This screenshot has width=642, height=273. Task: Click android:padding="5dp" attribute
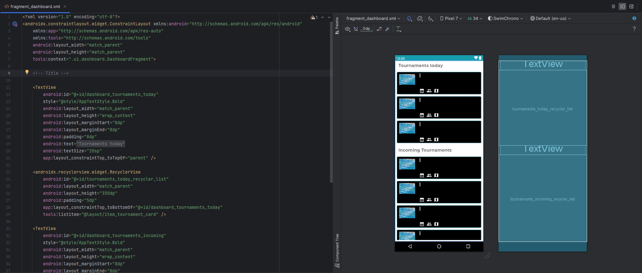point(70,200)
